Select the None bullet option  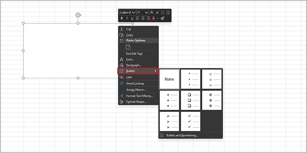coord(169,79)
